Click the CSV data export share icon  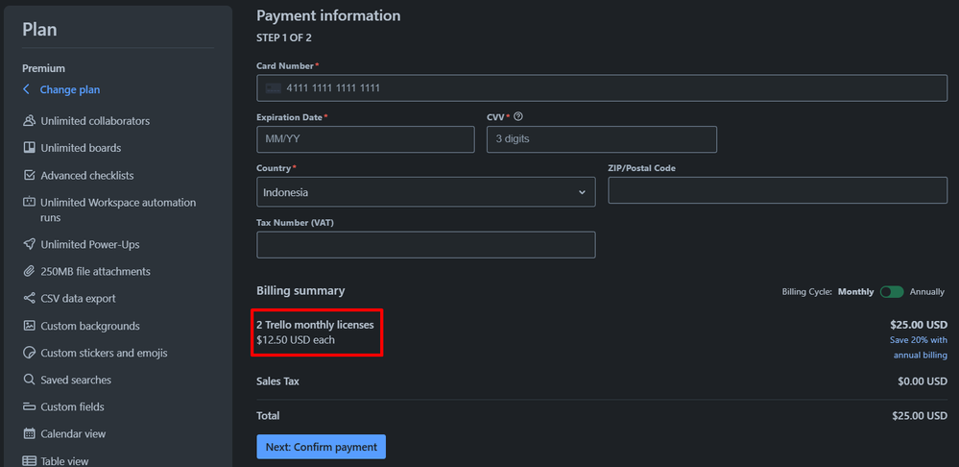(x=29, y=299)
